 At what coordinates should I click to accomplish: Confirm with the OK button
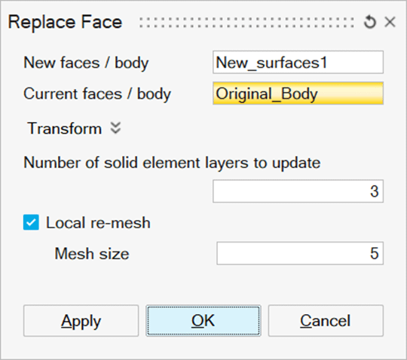point(203,321)
